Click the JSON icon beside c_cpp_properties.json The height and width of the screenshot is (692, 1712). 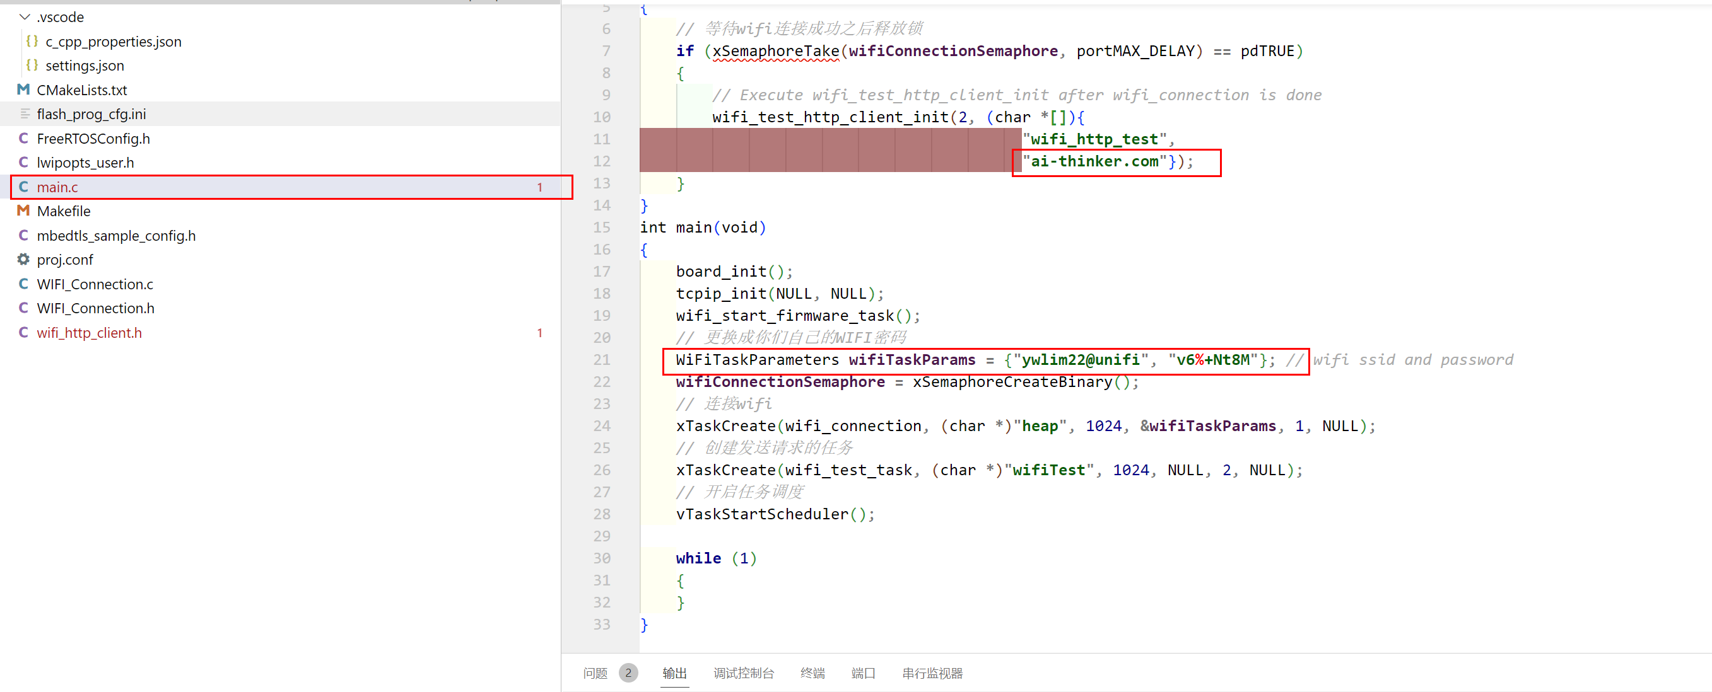click(x=32, y=41)
